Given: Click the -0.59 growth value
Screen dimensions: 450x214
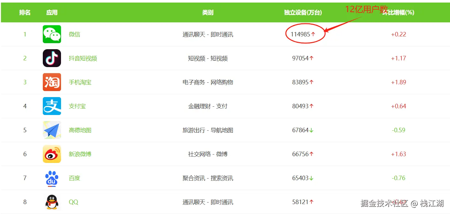Looking at the screenshot, I should 399,130.
